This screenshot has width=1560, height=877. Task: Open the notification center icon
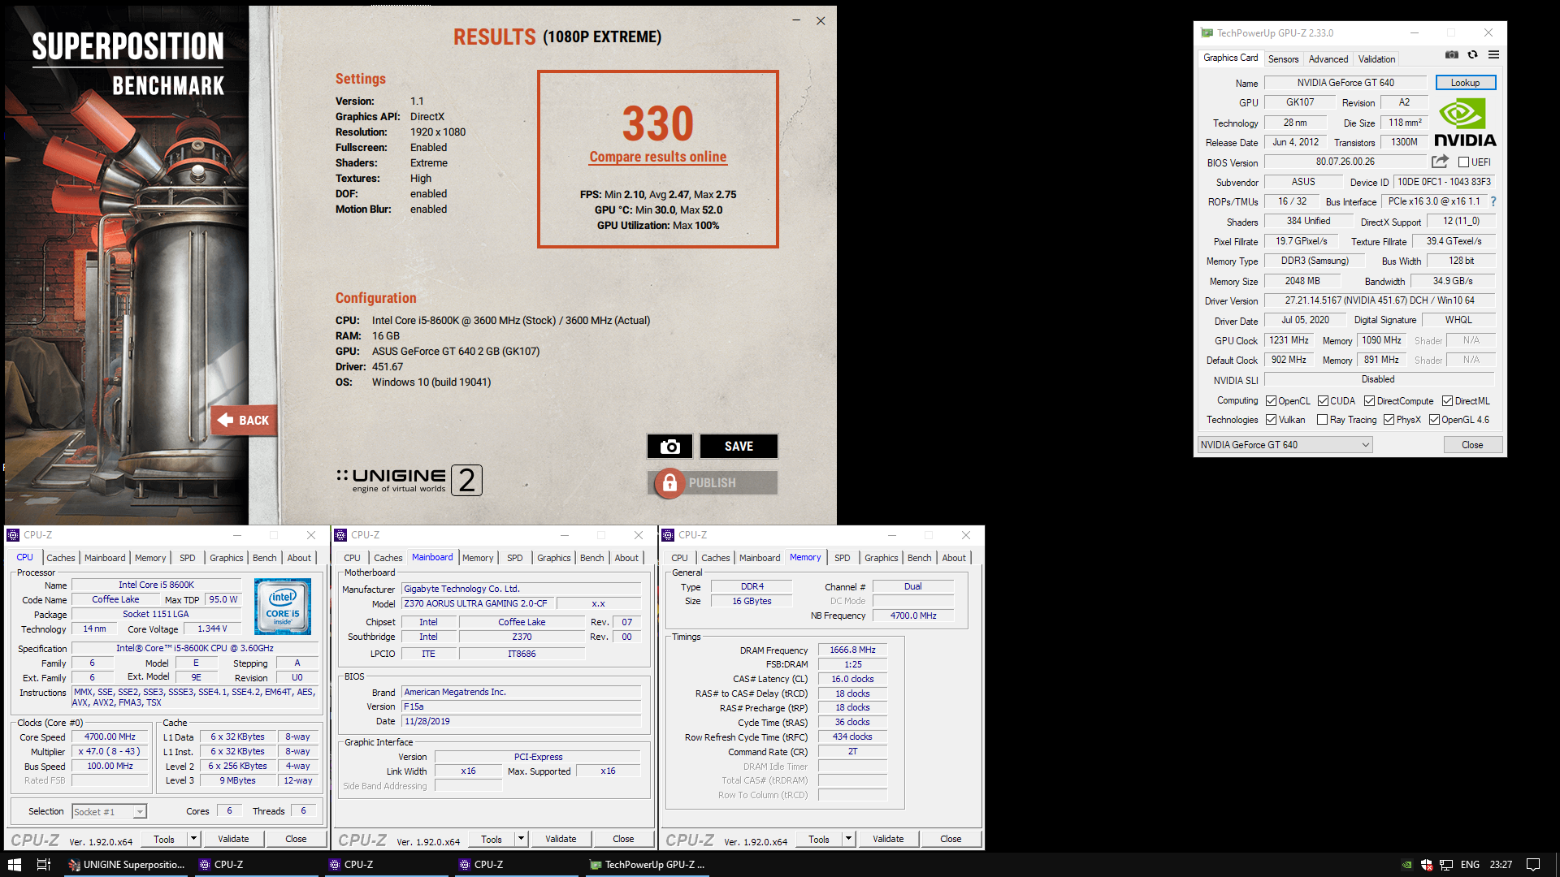click(1533, 865)
